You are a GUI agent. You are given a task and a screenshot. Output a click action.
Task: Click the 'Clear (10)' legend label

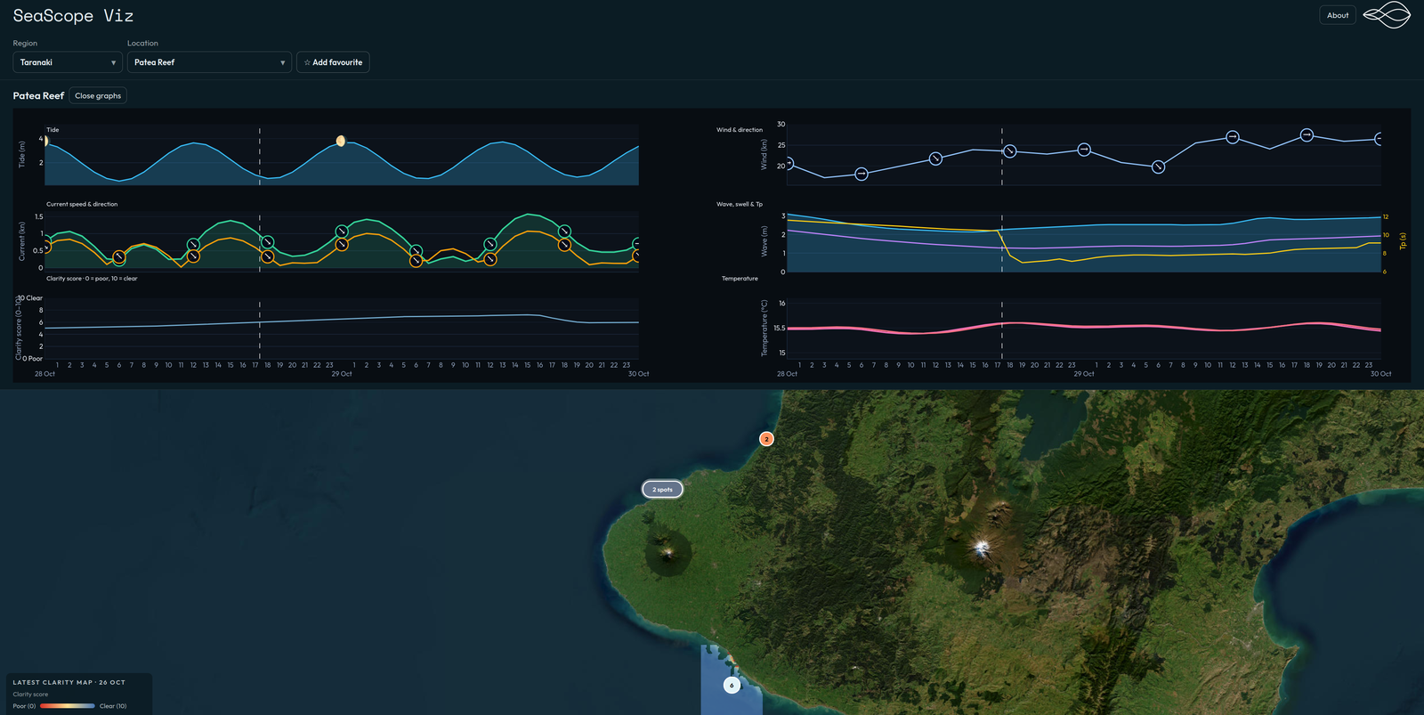[113, 706]
